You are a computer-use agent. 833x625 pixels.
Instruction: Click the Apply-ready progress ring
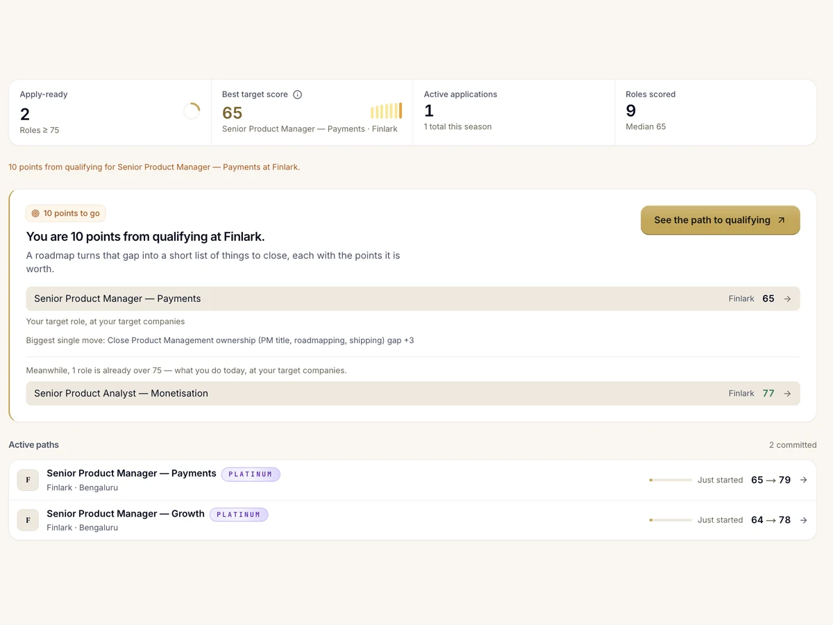click(192, 111)
